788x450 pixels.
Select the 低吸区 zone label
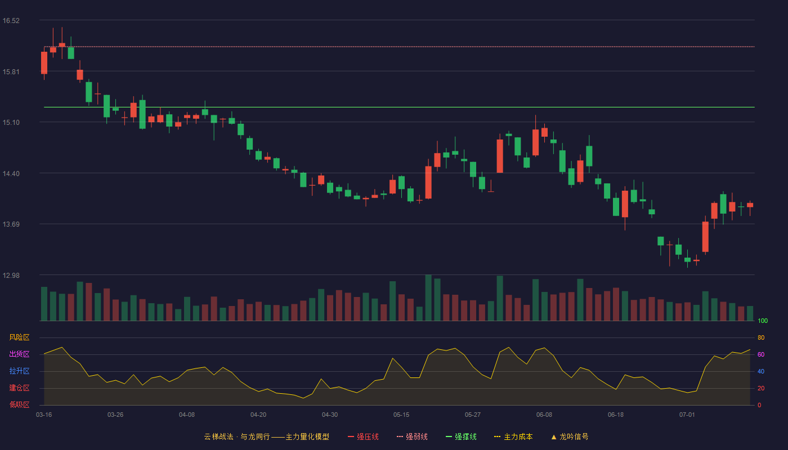[x=19, y=404]
